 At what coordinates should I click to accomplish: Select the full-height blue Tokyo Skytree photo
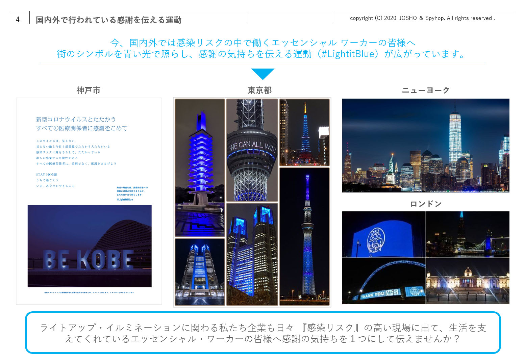[304, 236]
